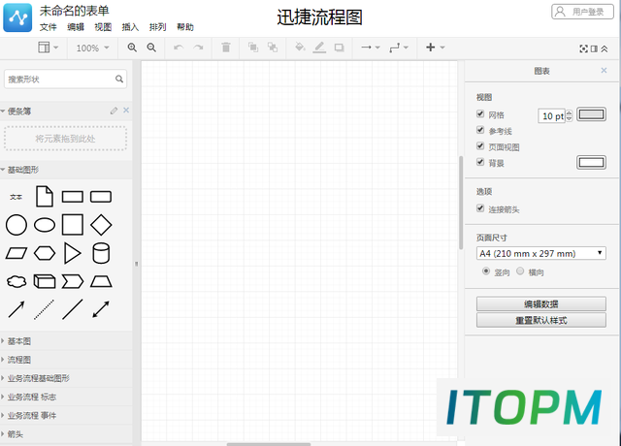Expand the 流程图 section

click(x=66, y=360)
